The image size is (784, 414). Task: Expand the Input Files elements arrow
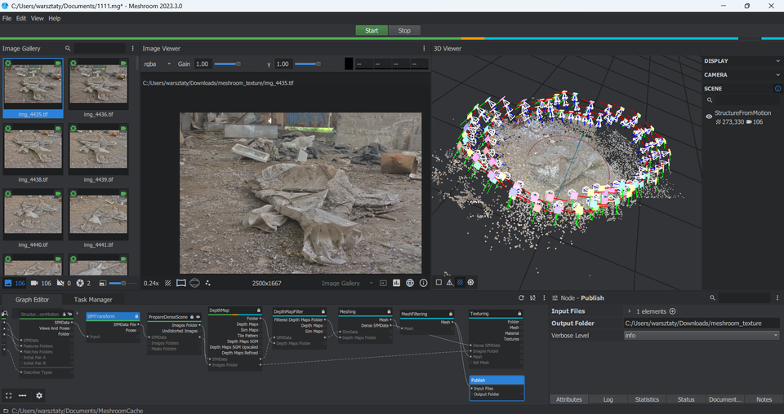click(630, 311)
